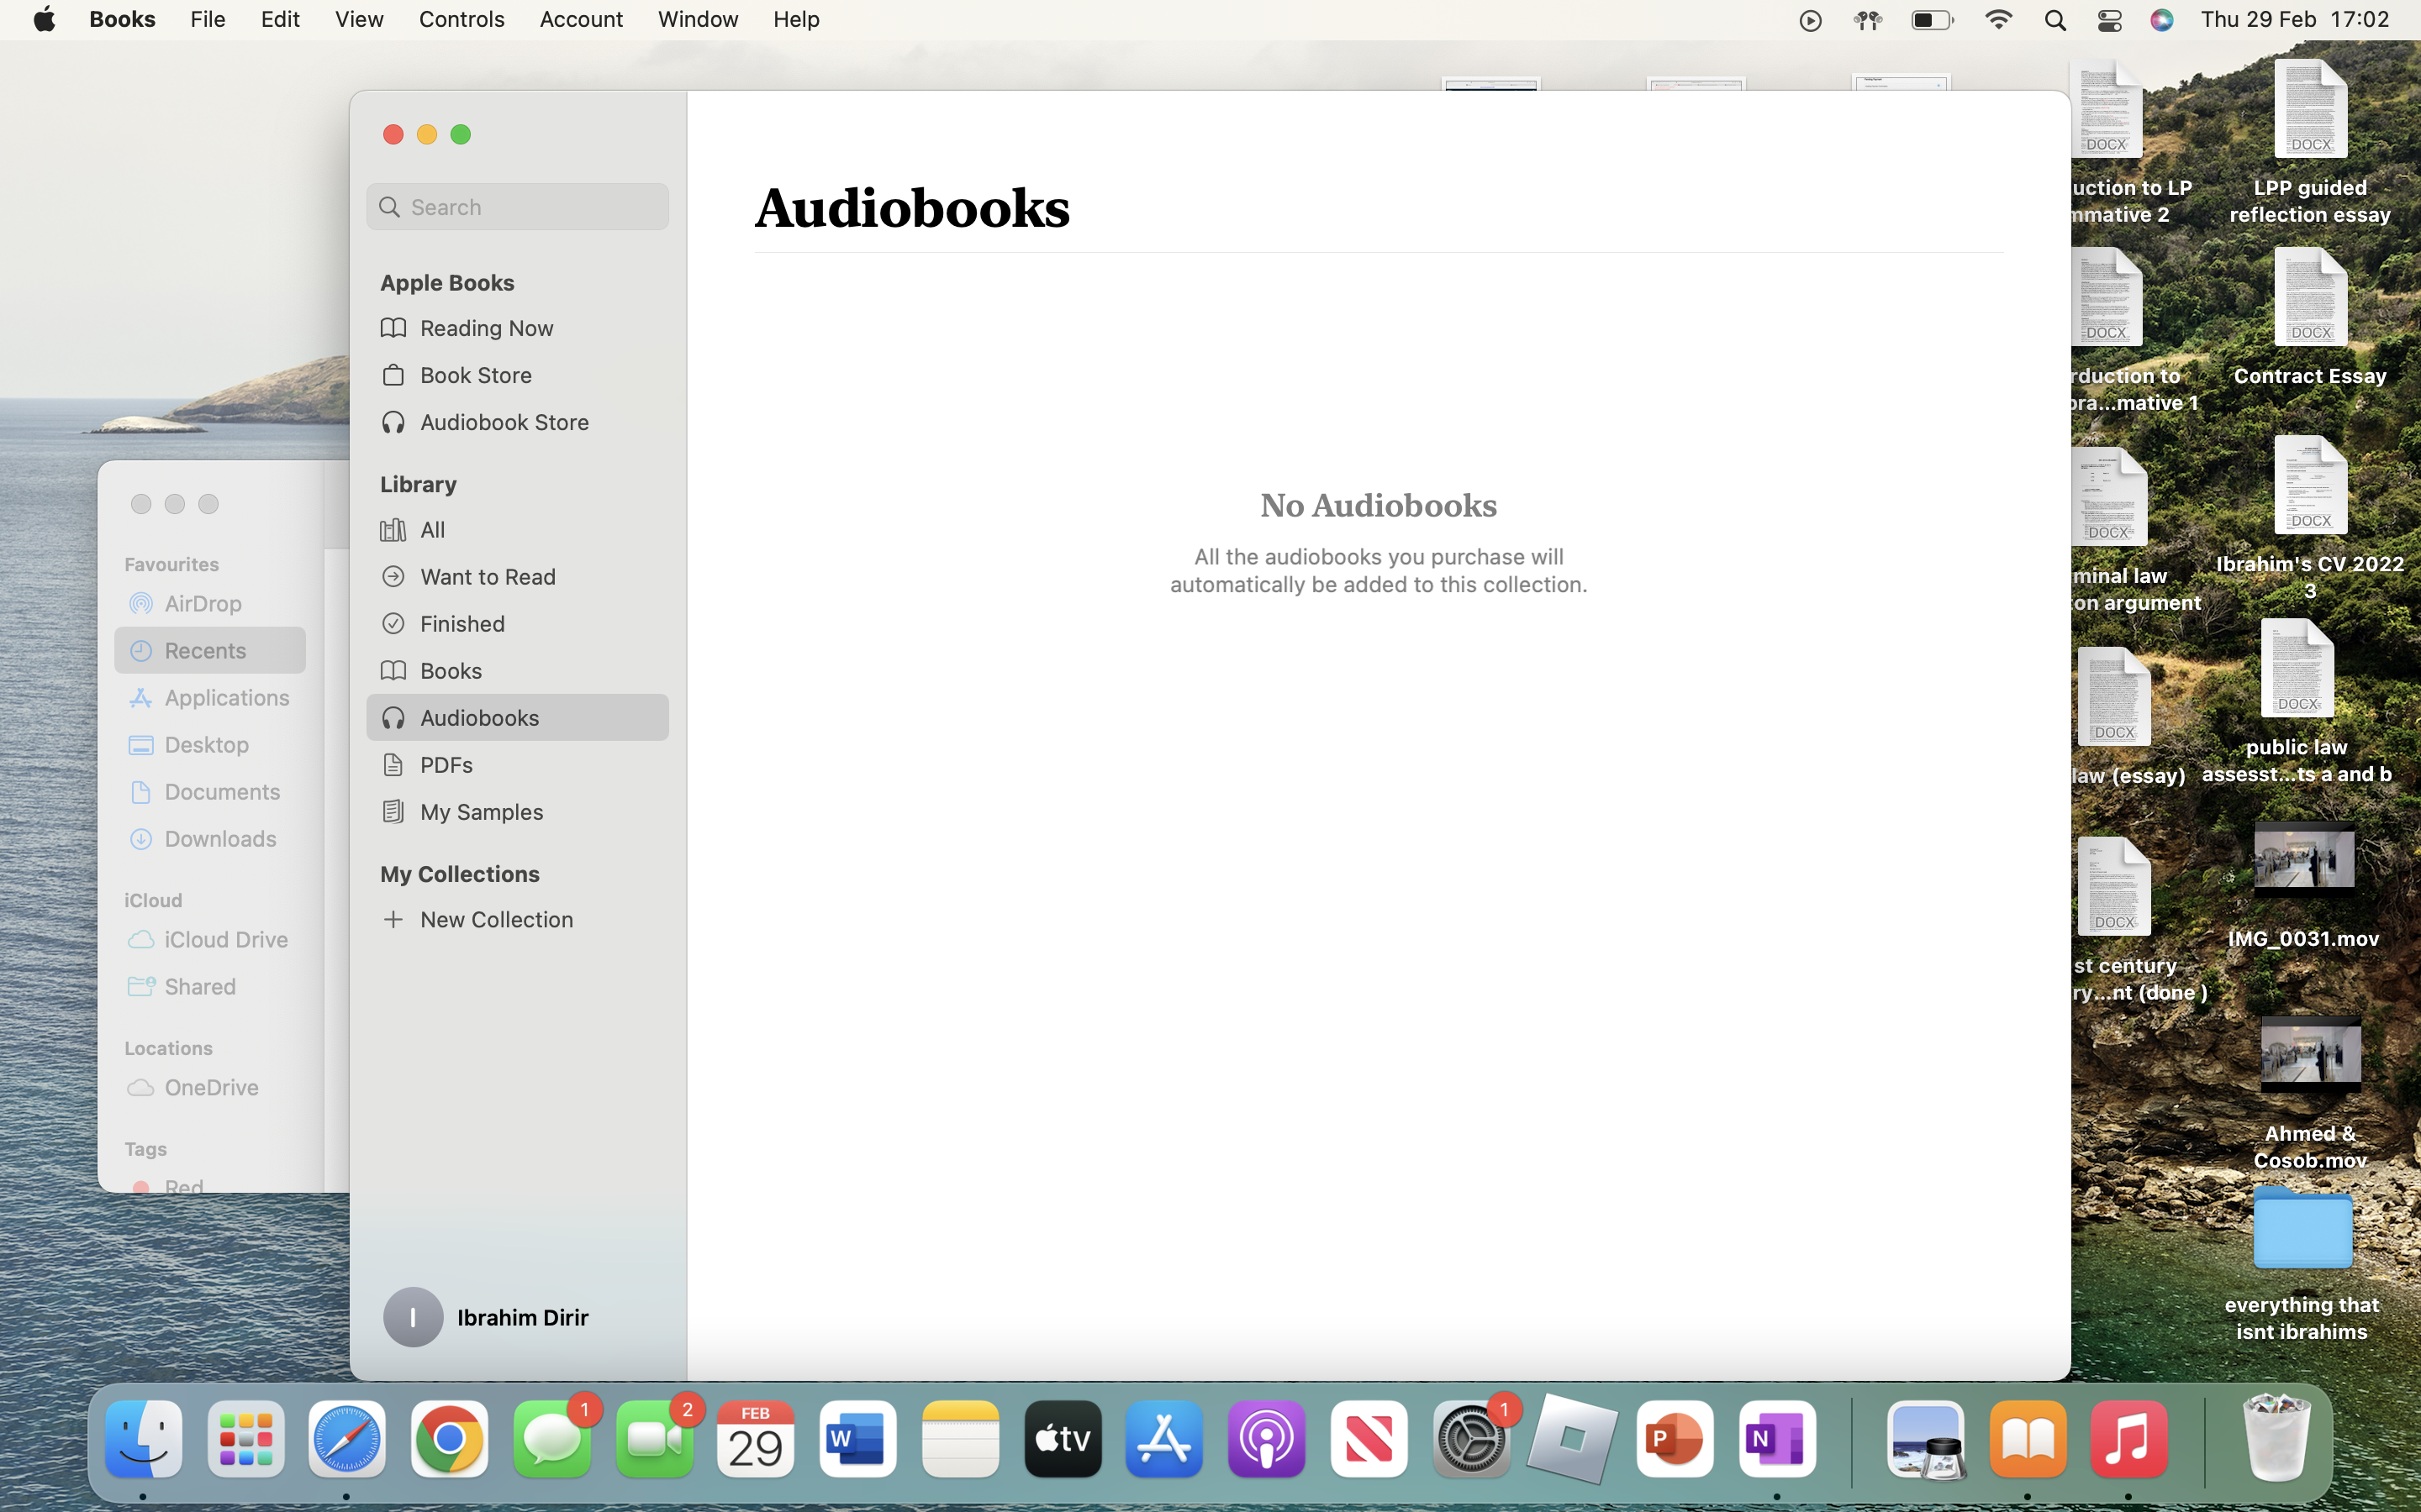Launch OneNote from the Dock
The image size is (2421, 1512).
pyautogui.click(x=1777, y=1440)
